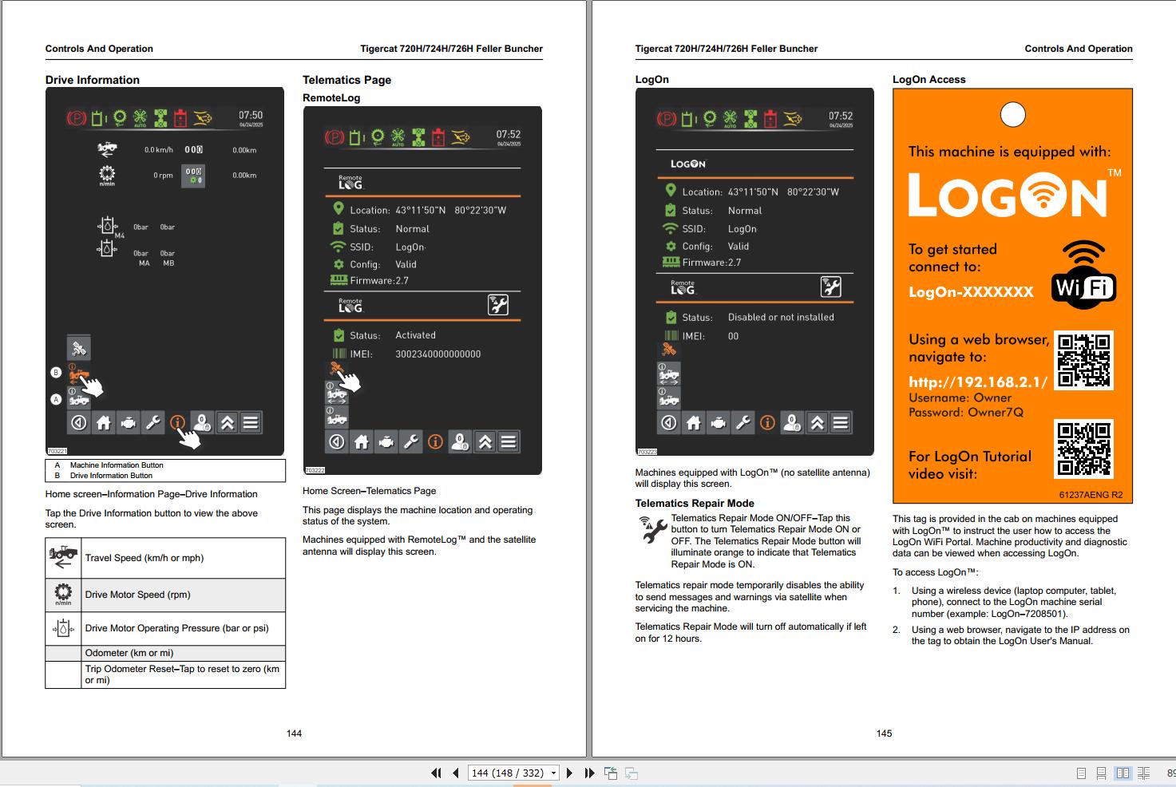Open the page number dropdown arrow
This screenshot has height=787, width=1176.
pos(553,773)
